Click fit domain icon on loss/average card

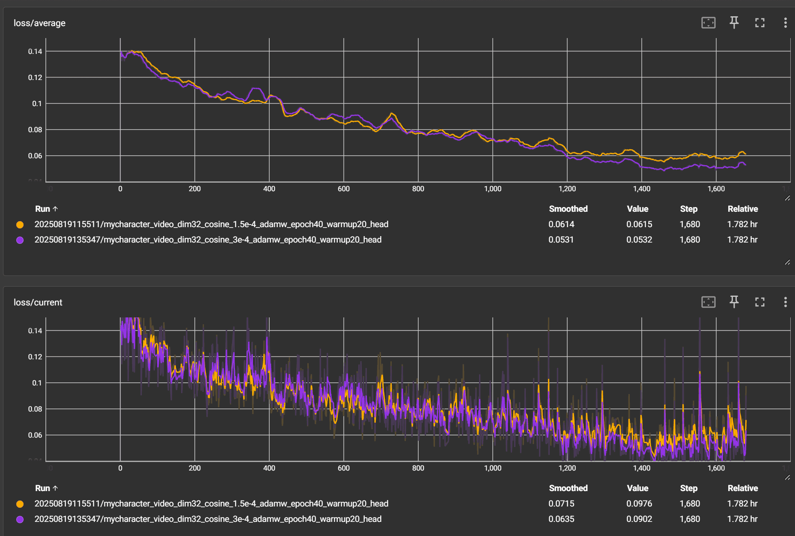tap(708, 23)
